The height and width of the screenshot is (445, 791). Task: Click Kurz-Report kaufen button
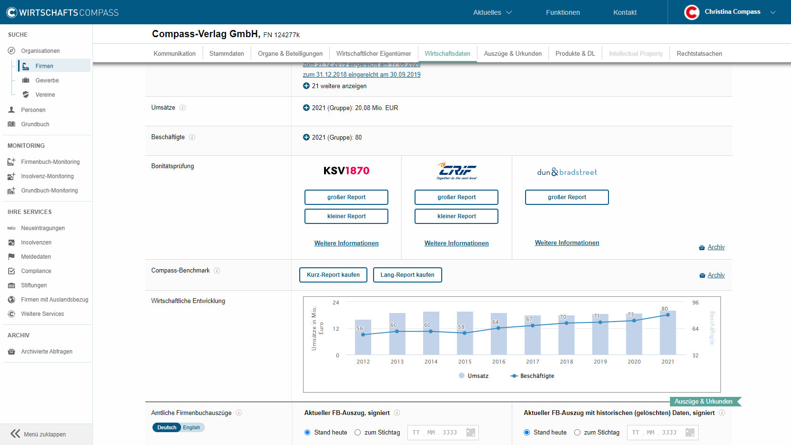[333, 275]
